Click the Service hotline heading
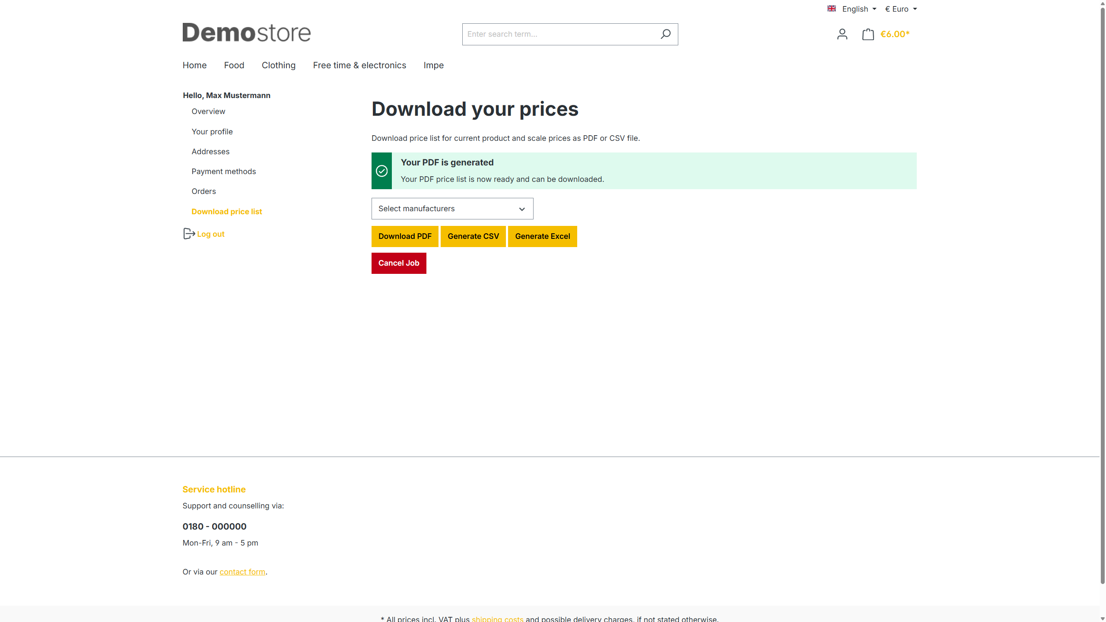This screenshot has height=622, width=1106. pos(214,489)
